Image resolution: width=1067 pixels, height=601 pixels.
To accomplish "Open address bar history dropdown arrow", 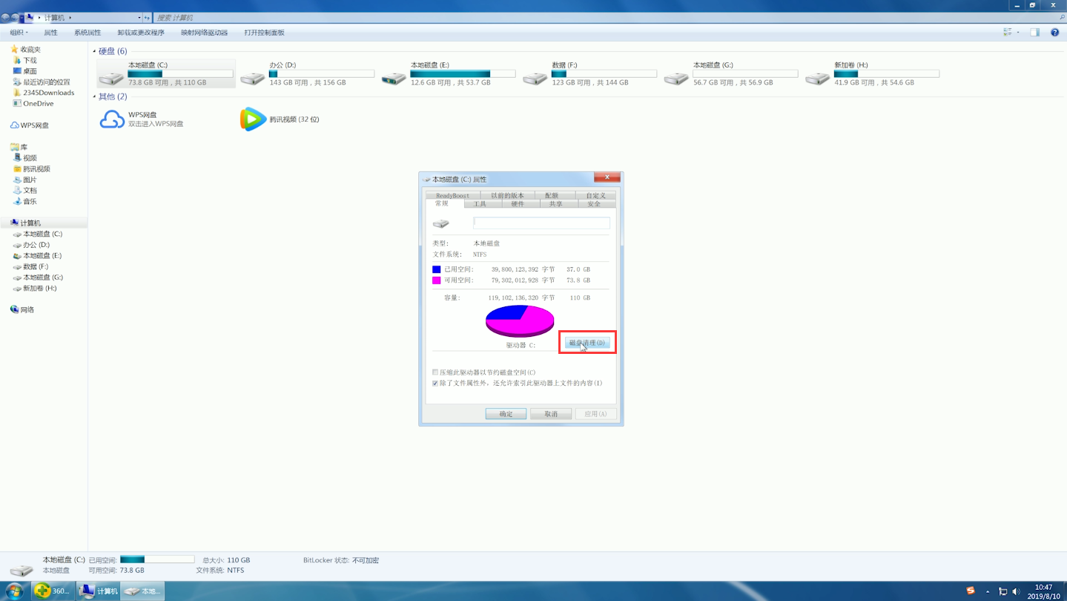I will click(x=139, y=17).
